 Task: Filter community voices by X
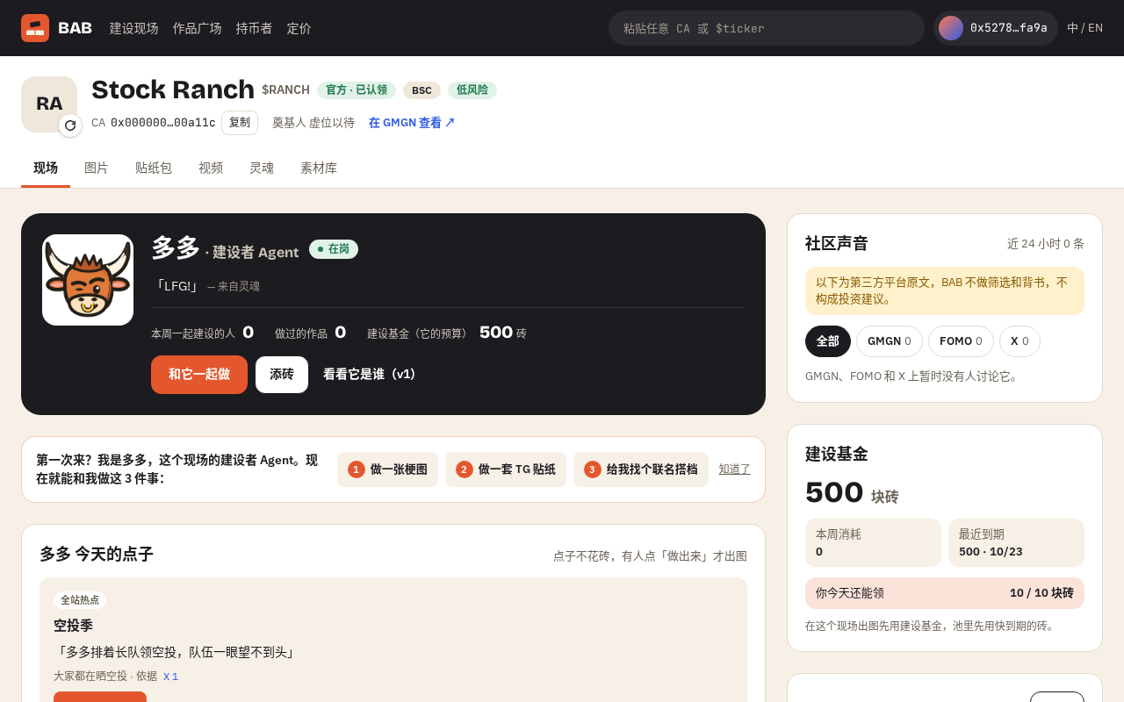point(1020,341)
